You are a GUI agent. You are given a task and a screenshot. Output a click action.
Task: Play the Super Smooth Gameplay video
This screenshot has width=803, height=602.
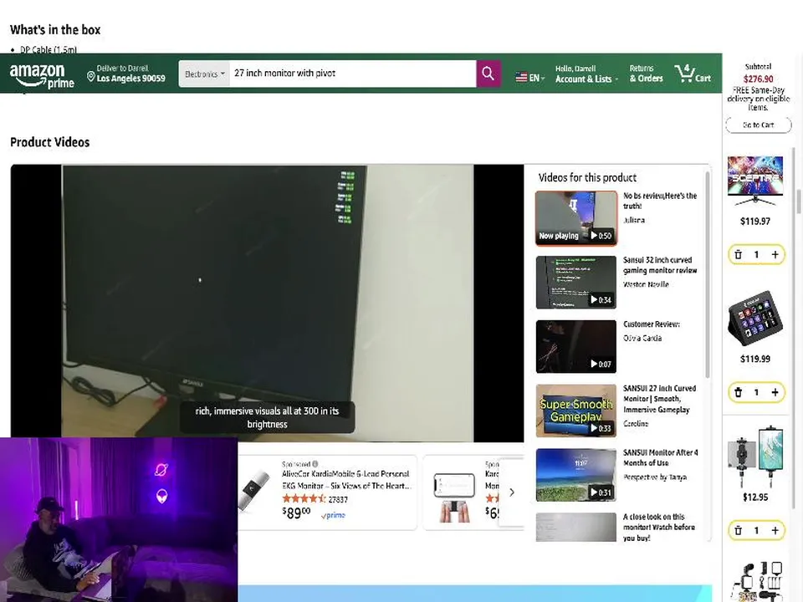pos(576,411)
